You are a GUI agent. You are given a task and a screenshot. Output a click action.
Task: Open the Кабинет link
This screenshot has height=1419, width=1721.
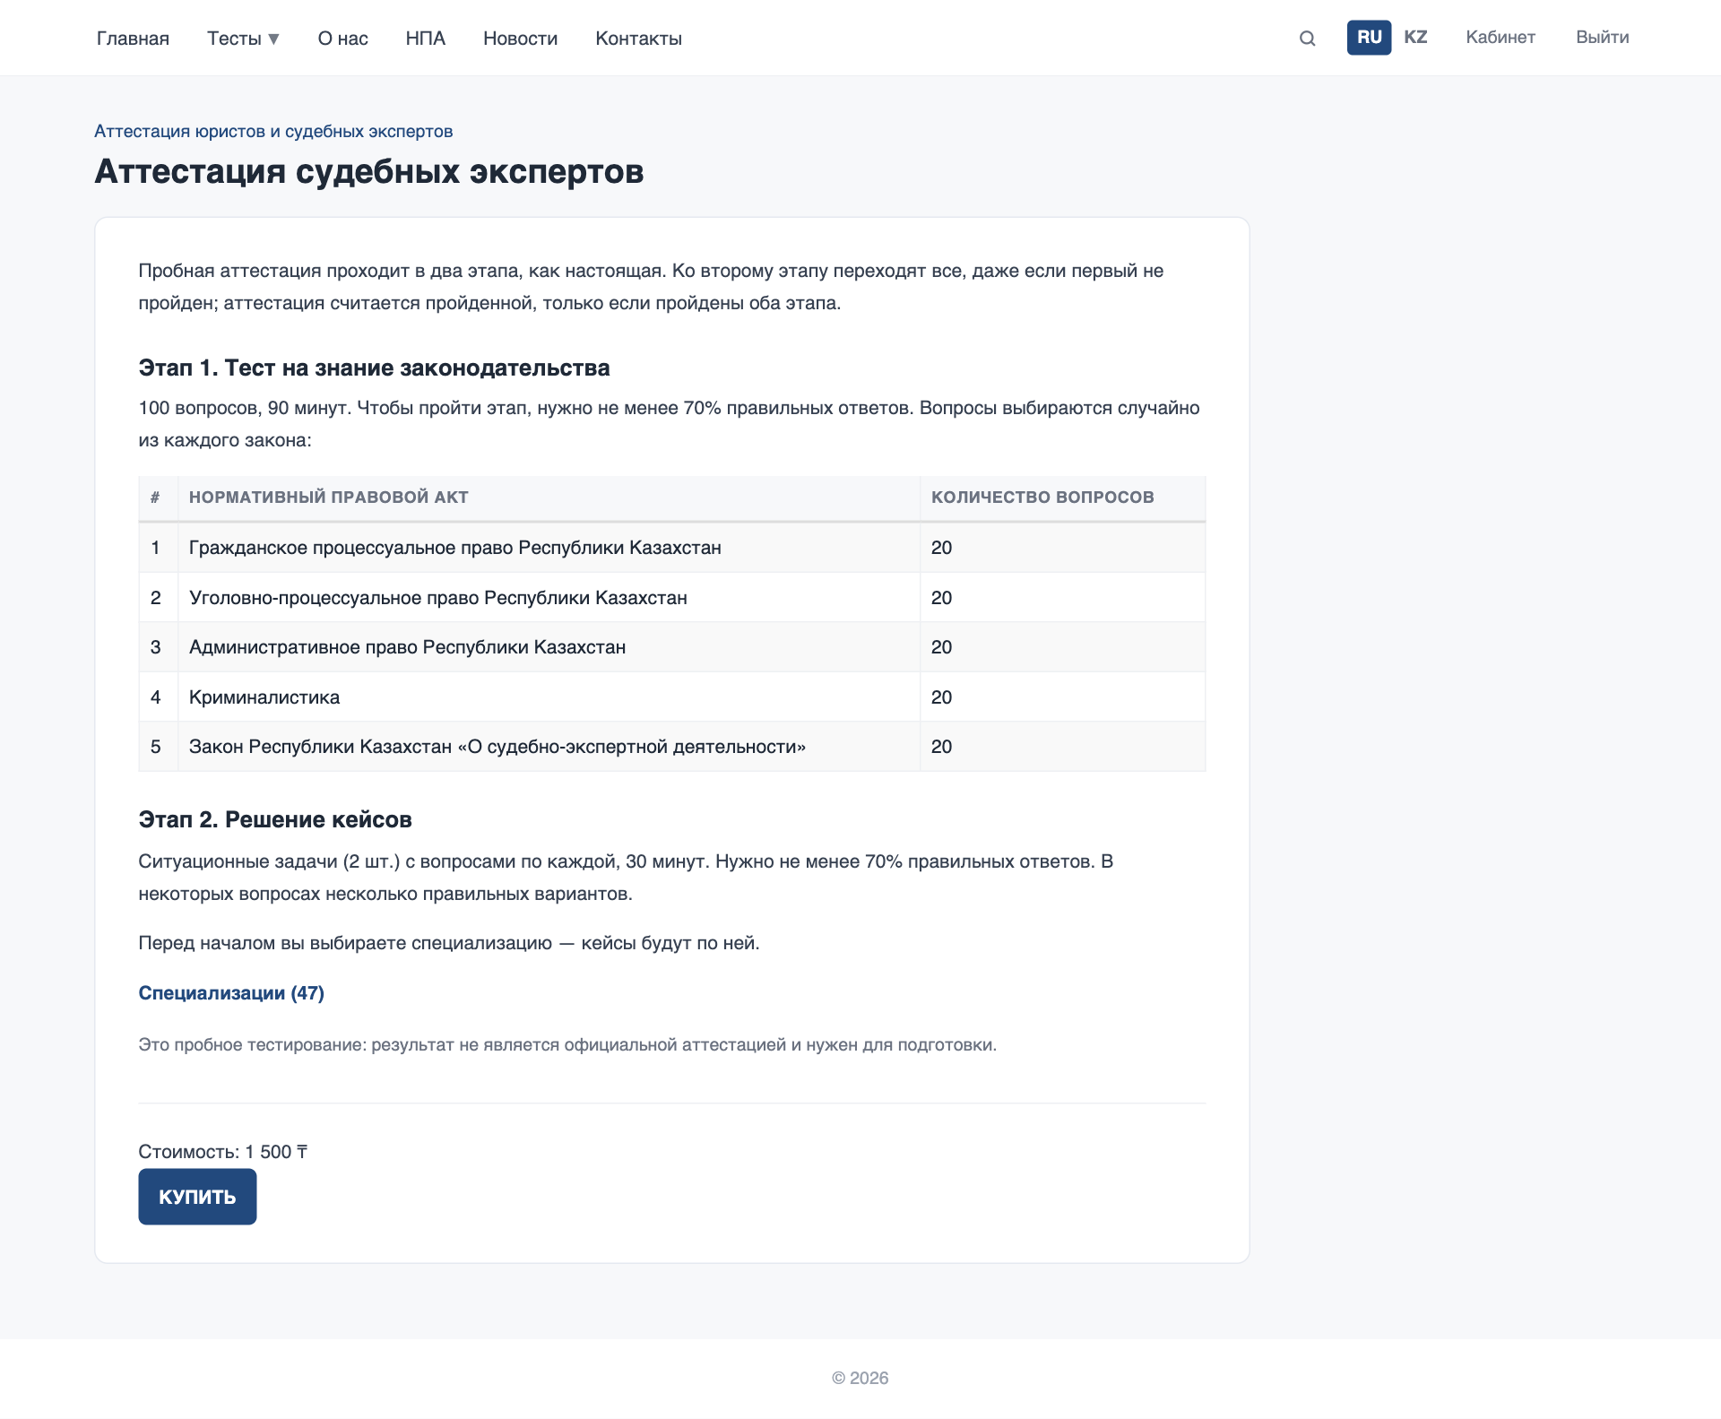[1500, 38]
